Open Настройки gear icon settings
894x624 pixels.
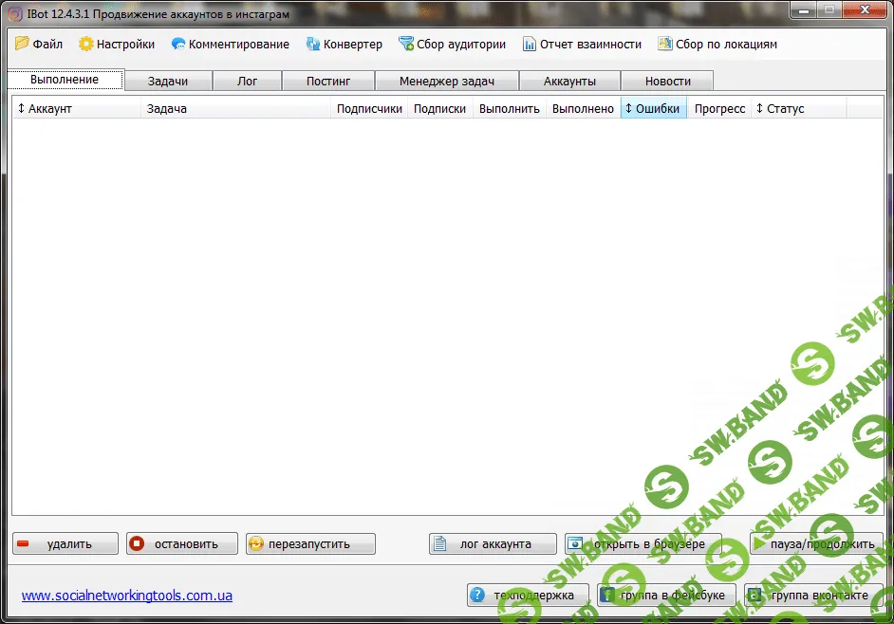click(x=86, y=44)
